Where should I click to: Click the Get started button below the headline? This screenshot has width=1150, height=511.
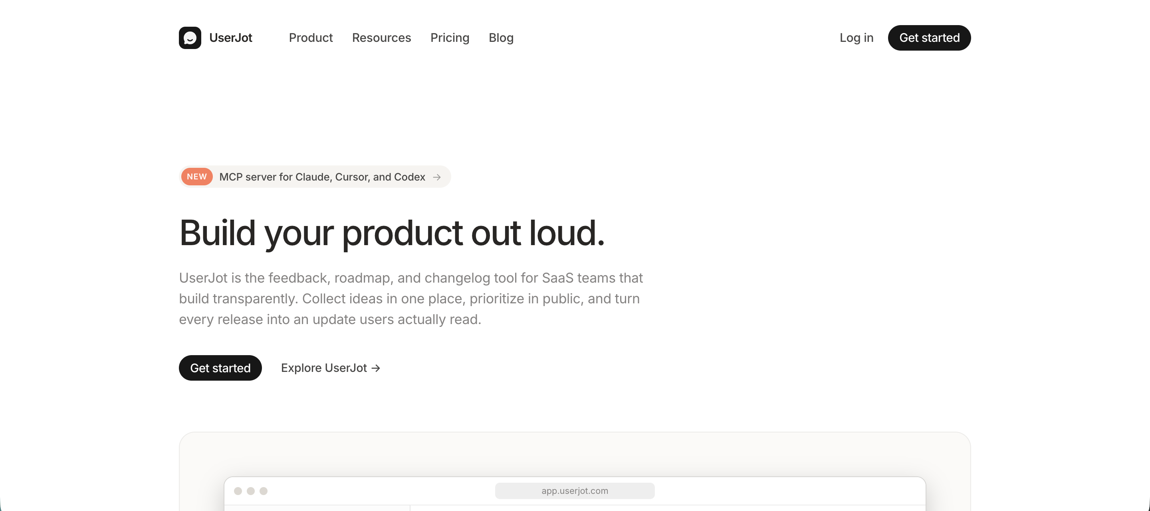point(220,368)
